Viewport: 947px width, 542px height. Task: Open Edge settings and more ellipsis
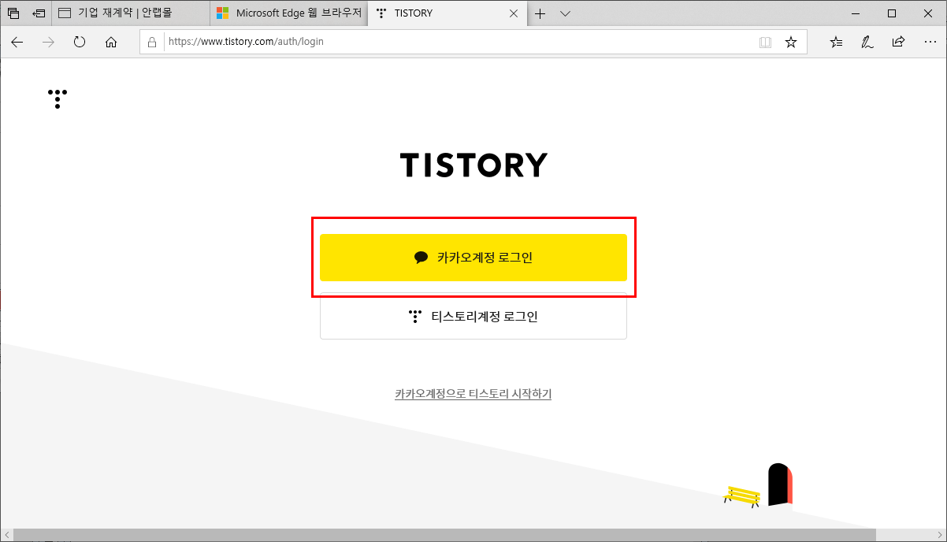(930, 42)
